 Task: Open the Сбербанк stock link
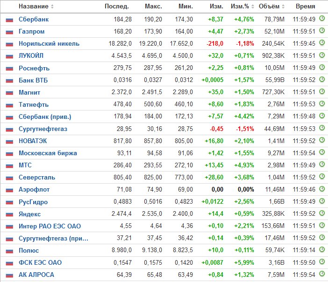pos(34,20)
